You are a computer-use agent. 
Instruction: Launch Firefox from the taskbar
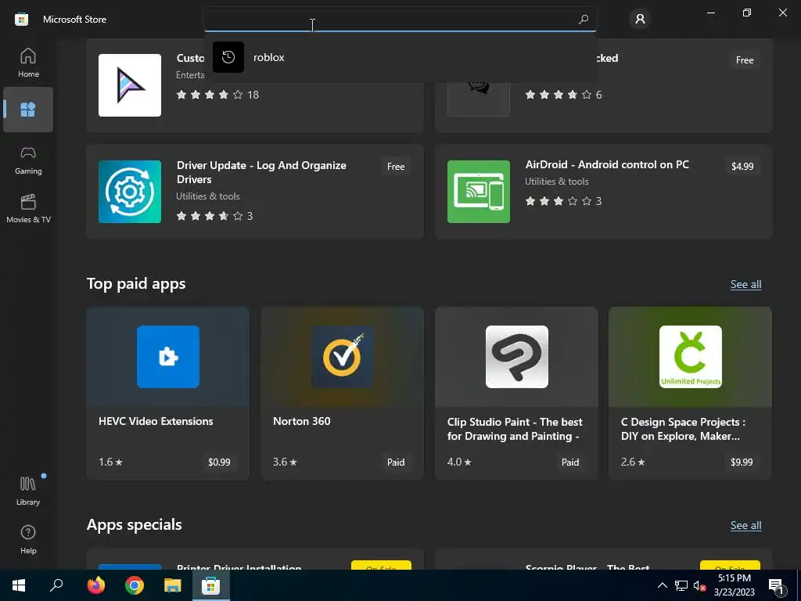(x=96, y=585)
